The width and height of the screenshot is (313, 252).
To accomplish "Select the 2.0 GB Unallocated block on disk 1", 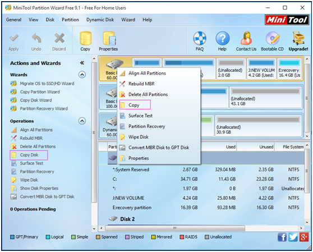I will coord(231,69).
